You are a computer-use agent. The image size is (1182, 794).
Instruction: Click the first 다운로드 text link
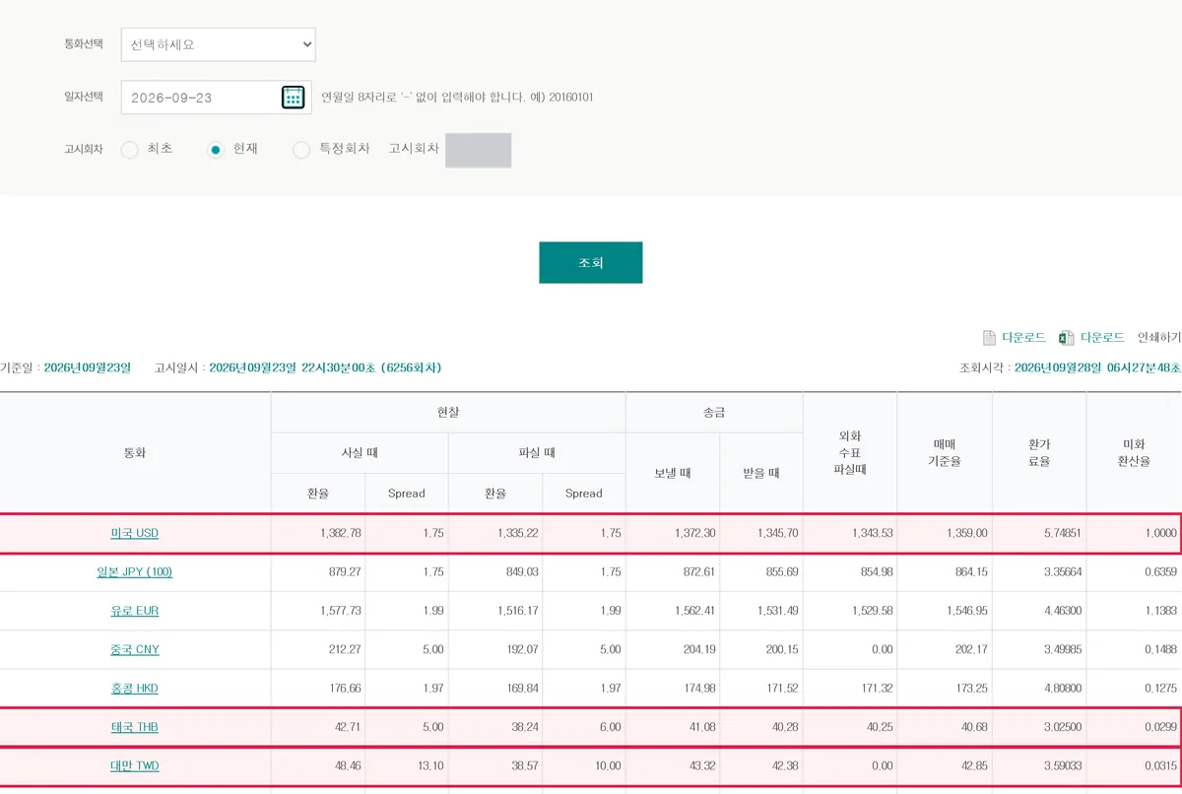(x=1023, y=338)
